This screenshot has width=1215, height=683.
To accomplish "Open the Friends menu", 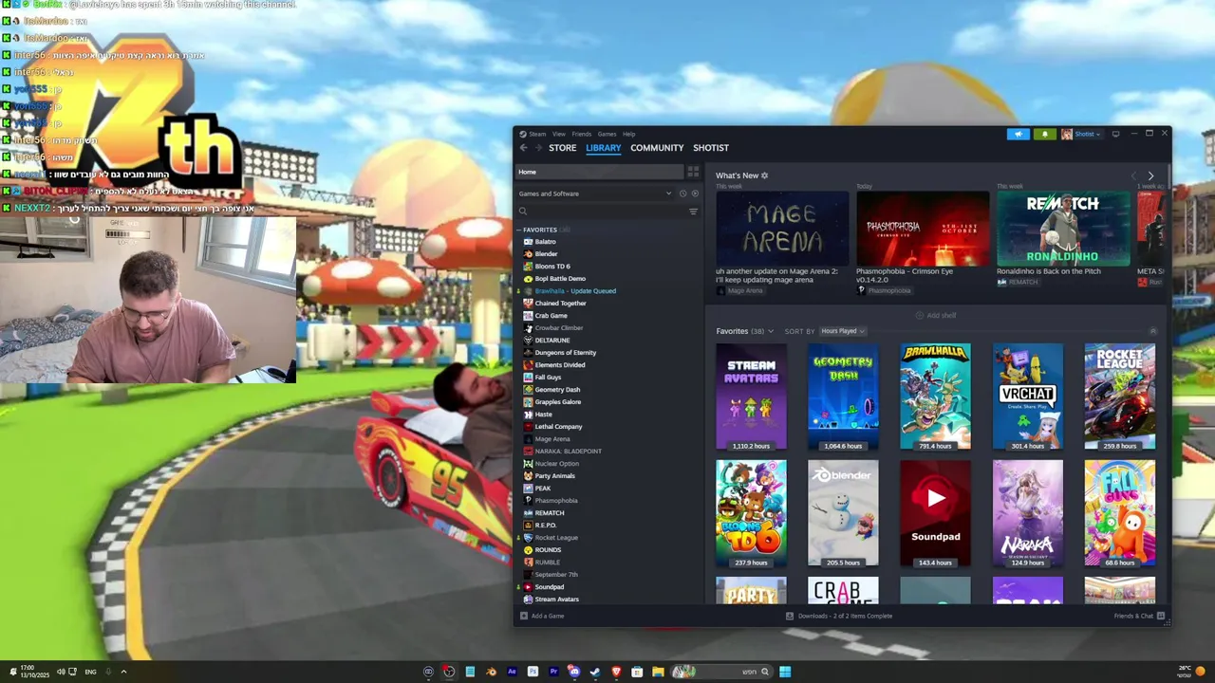I will pyautogui.click(x=582, y=134).
